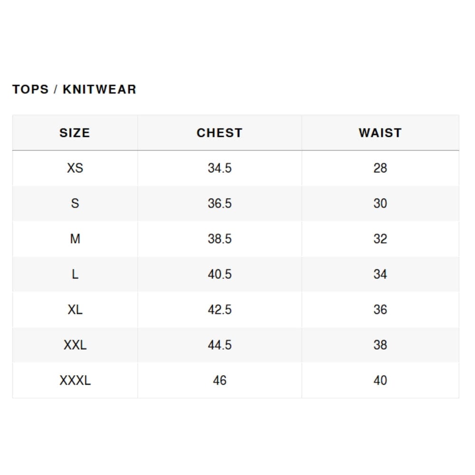Choose the XL size cell
The image size is (475, 475).
pyautogui.click(x=75, y=310)
